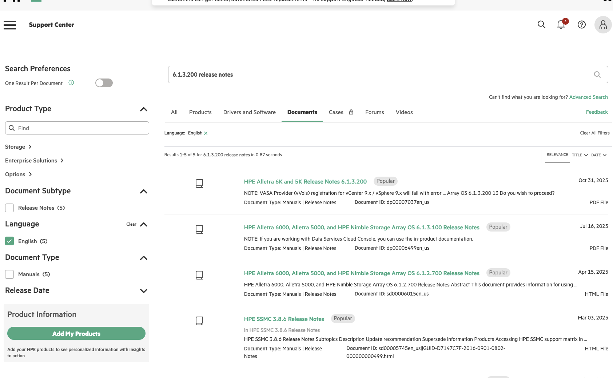Click the header search magnifier icon
This screenshot has height=378, width=613.
pyautogui.click(x=541, y=25)
